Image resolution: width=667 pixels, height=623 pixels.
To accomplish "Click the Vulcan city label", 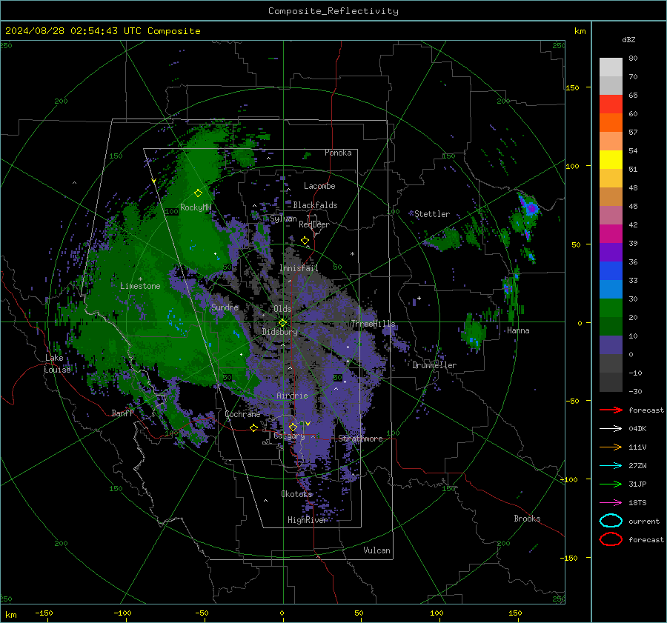I will [x=376, y=550].
